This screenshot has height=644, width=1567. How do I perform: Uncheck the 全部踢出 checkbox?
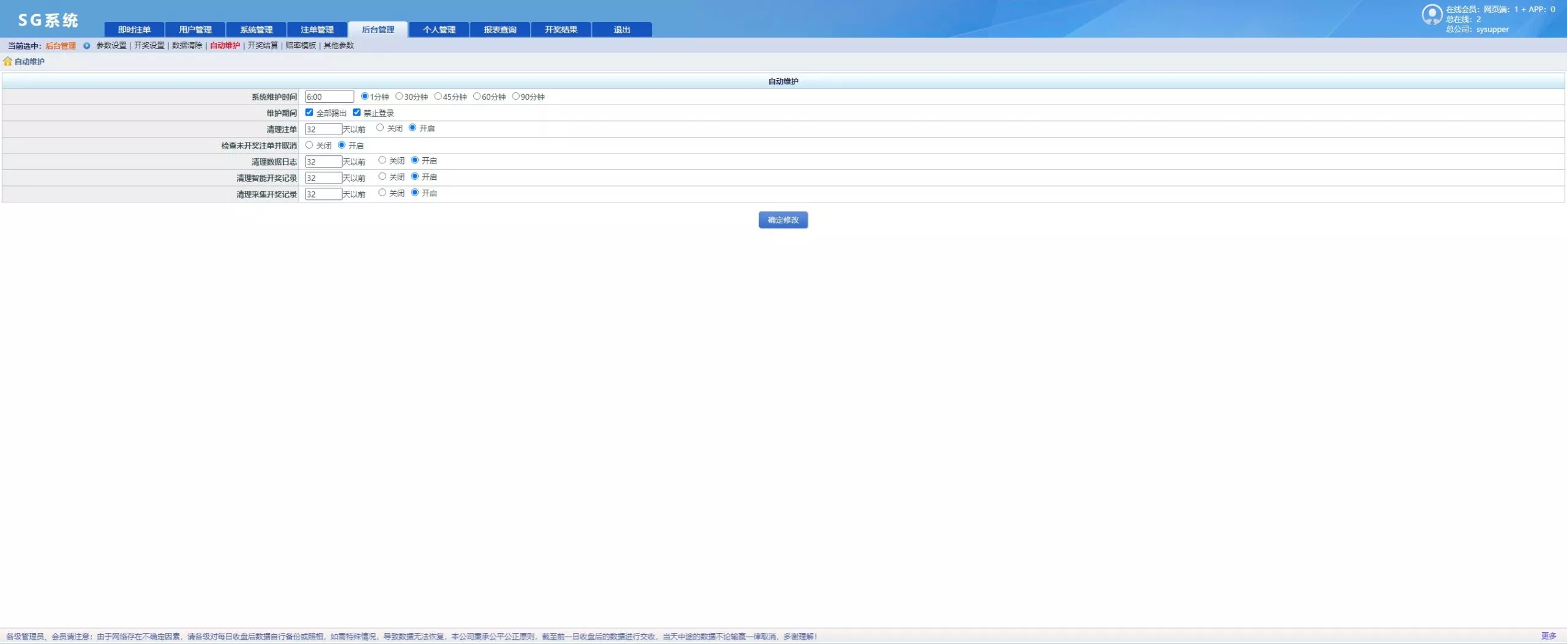[x=309, y=113]
